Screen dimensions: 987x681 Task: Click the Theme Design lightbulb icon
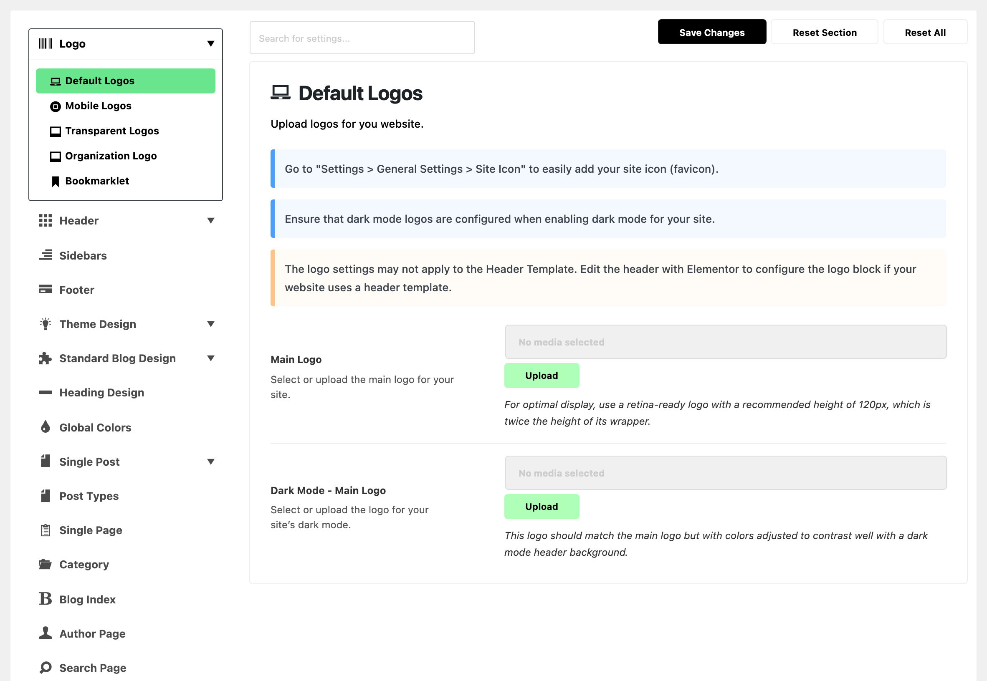(x=45, y=324)
